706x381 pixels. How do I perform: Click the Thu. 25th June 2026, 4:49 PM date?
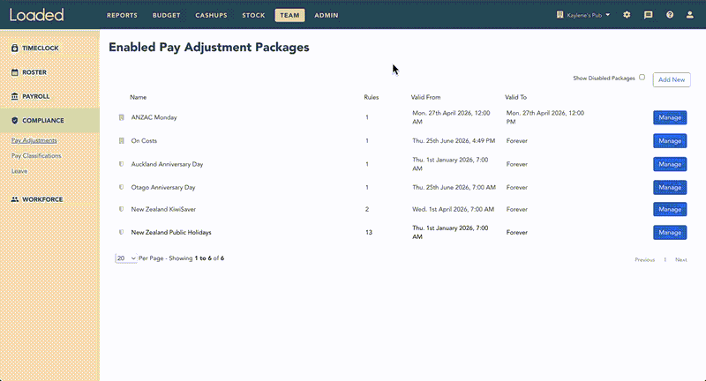coord(454,141)
